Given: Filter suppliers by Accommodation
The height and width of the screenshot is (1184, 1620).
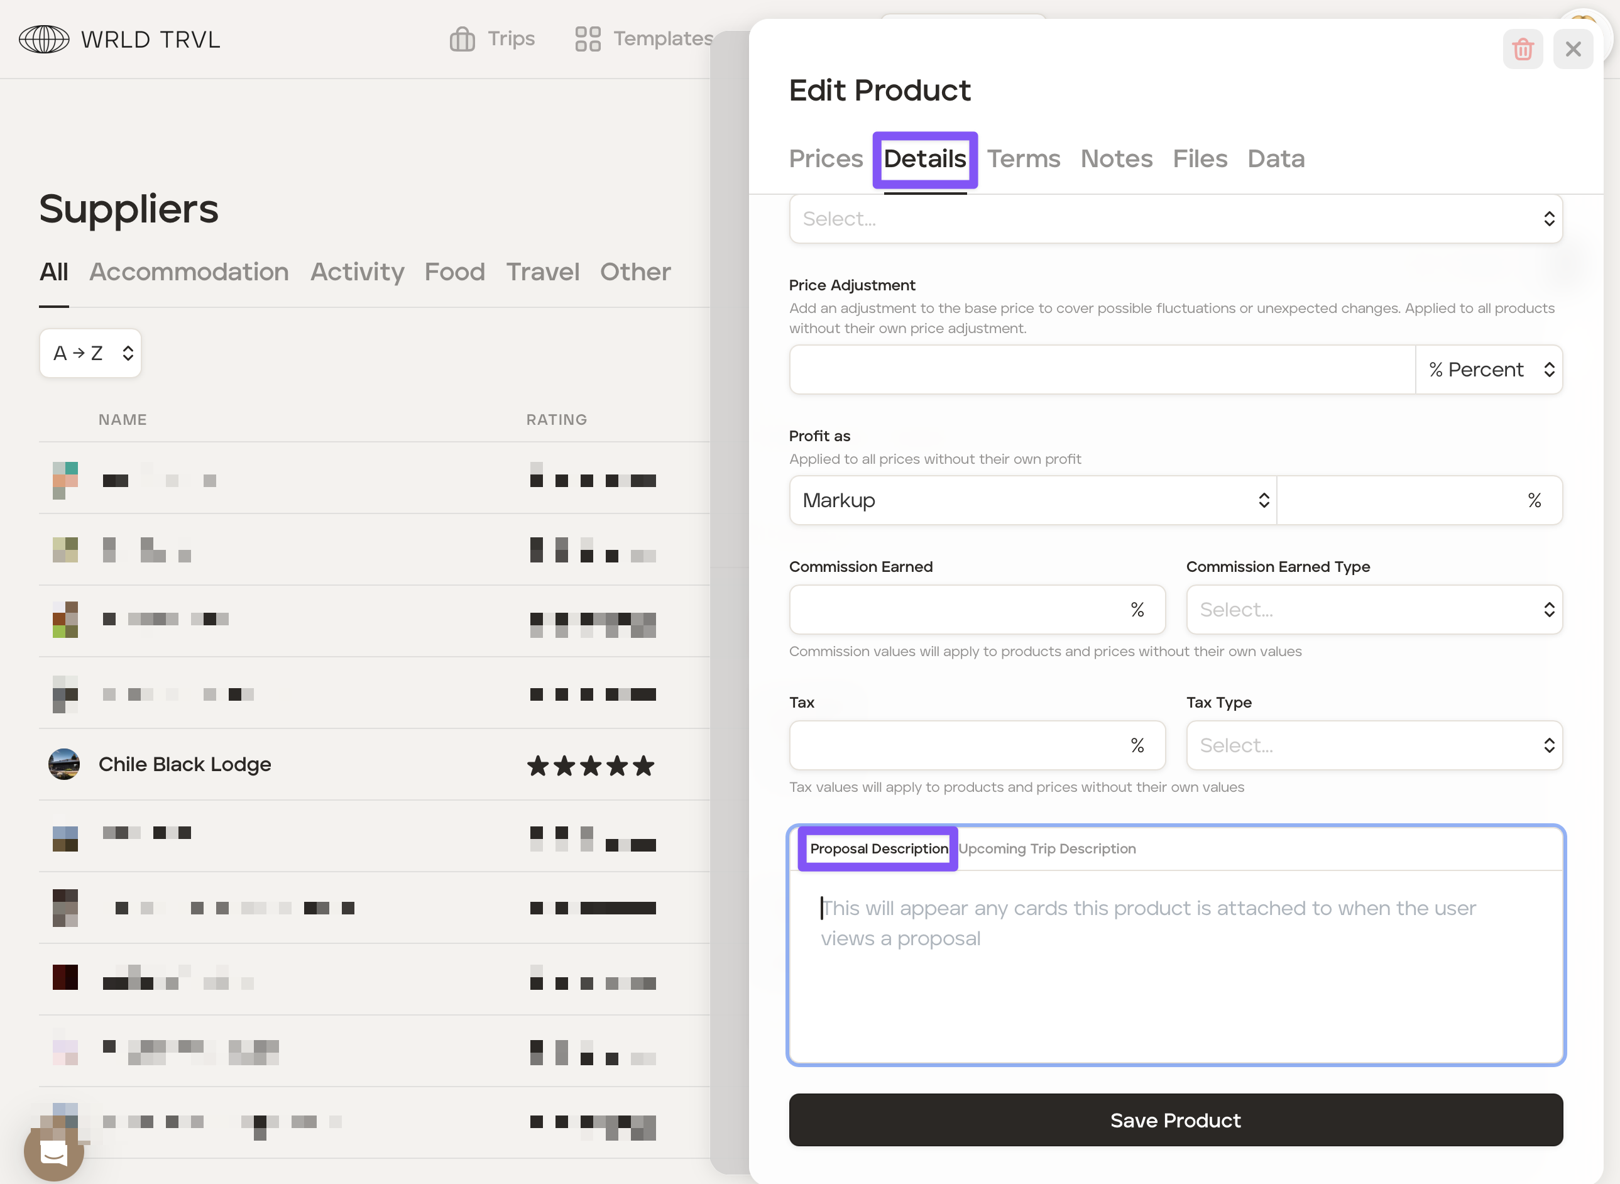Looking at the screenshot, I should pos(189,272).
